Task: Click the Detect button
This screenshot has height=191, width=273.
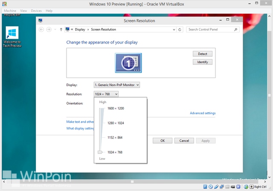Action: [x=203, y=54]
